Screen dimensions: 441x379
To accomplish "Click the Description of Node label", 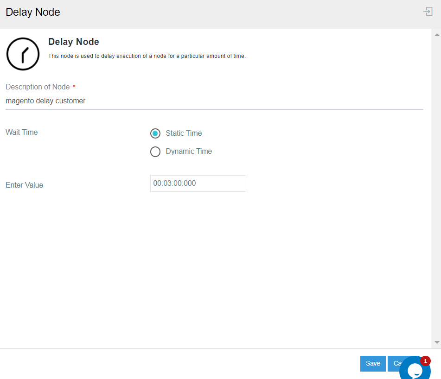I will (x=38, y=87).
